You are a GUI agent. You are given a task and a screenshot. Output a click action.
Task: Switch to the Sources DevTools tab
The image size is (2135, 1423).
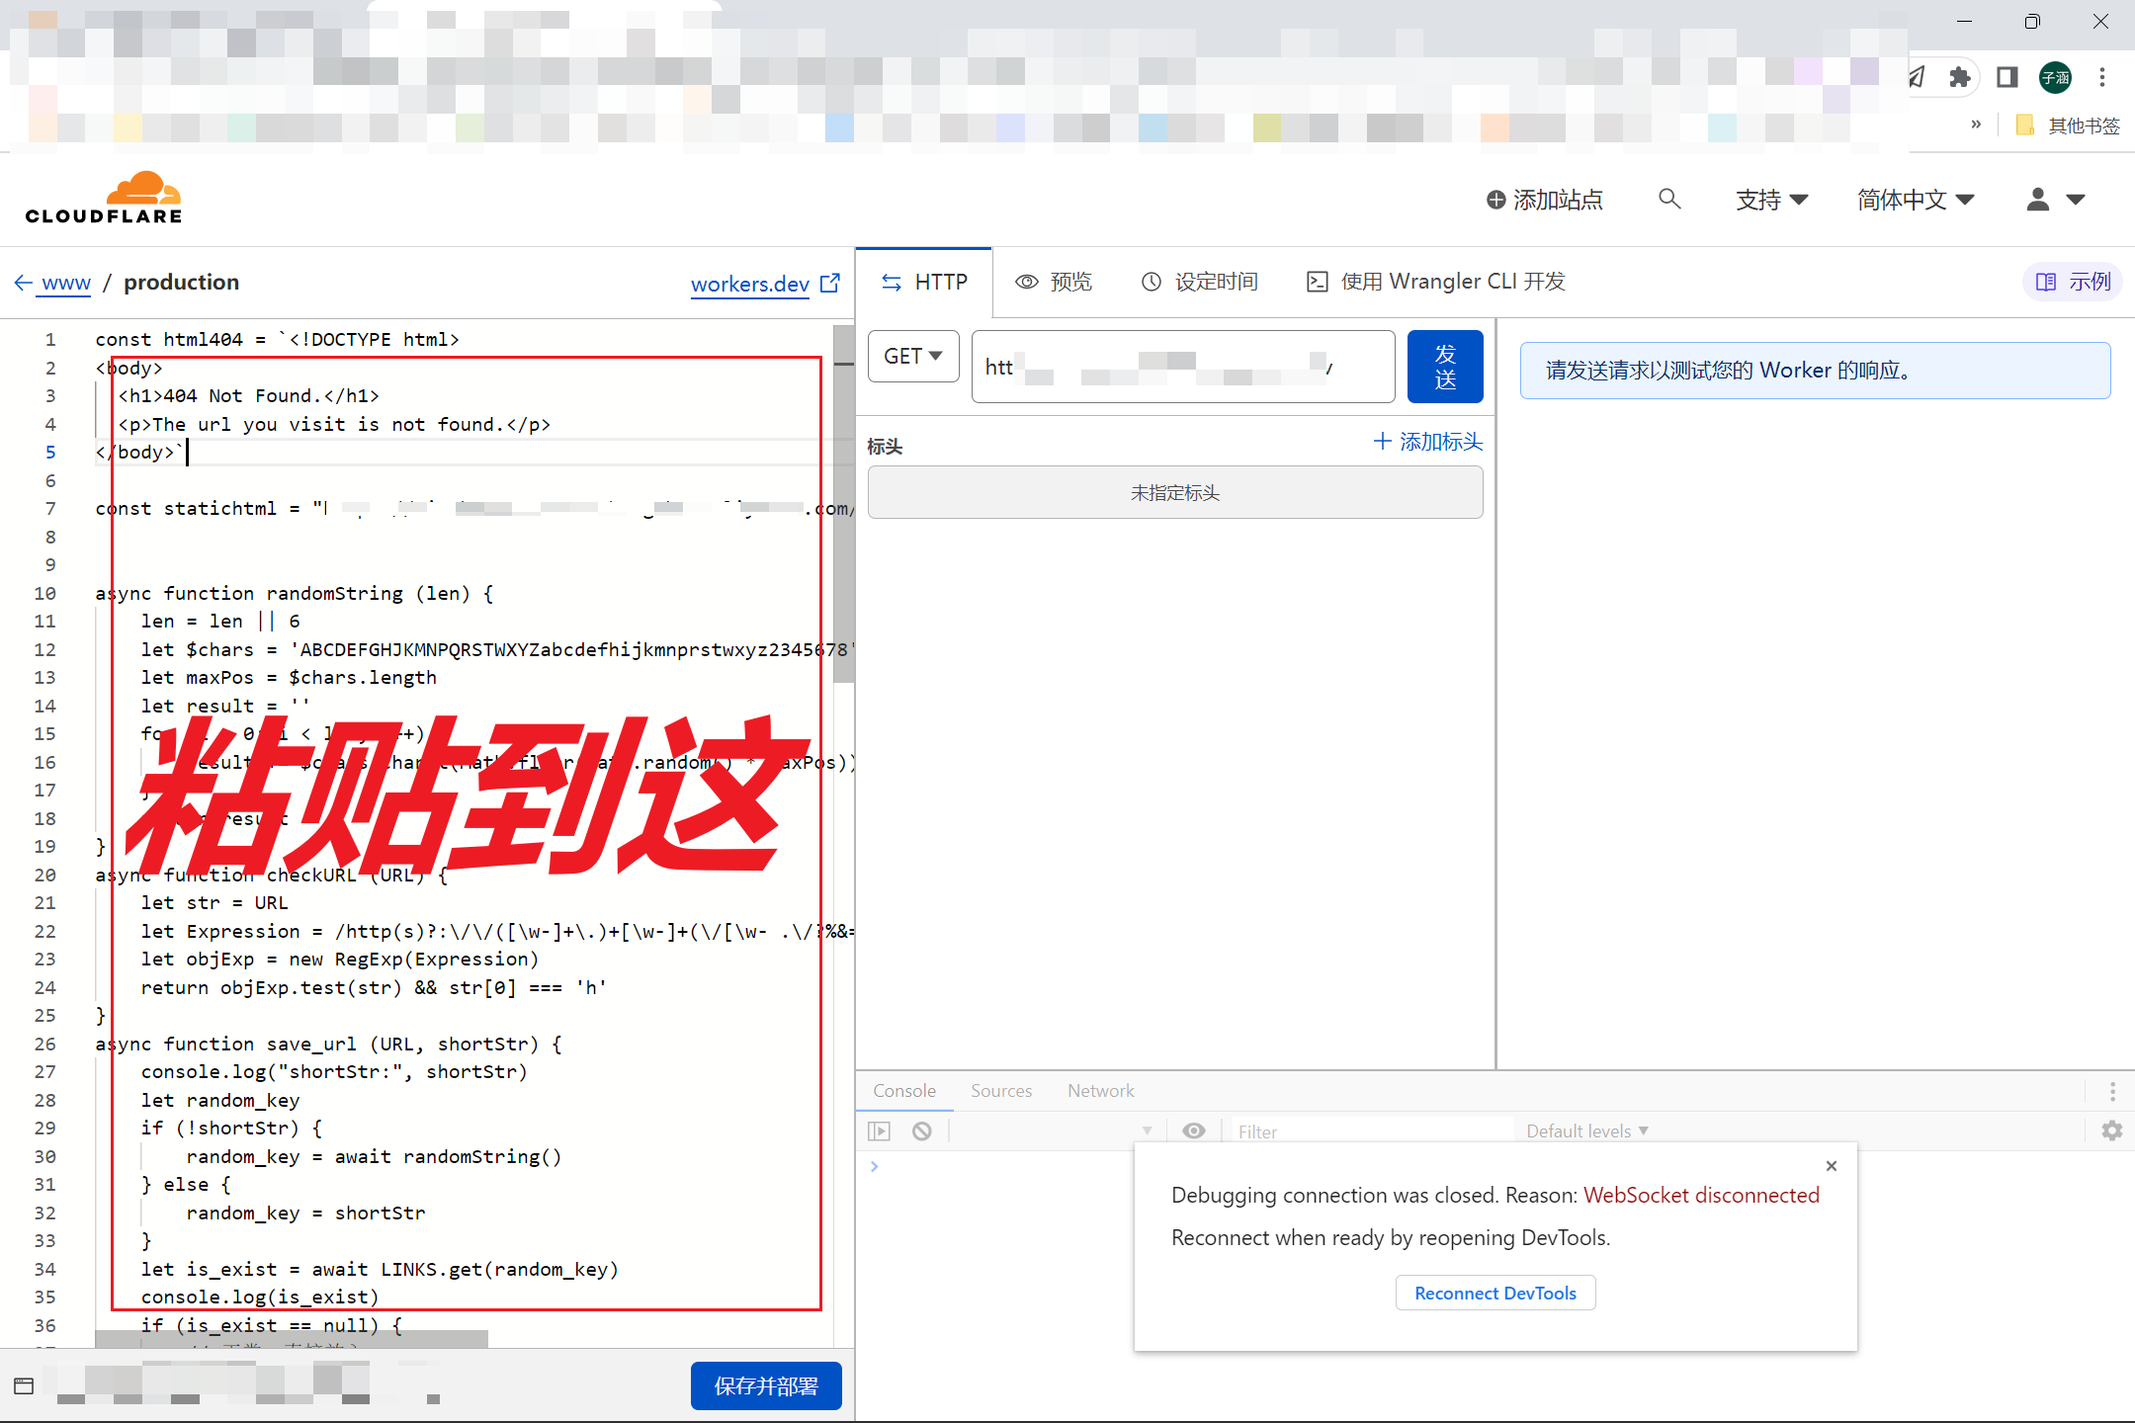pos(1001,1090)
